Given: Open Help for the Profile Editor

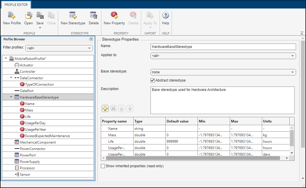Looking at the screenshot, I should pyautogui.click(x=165, y=18).
